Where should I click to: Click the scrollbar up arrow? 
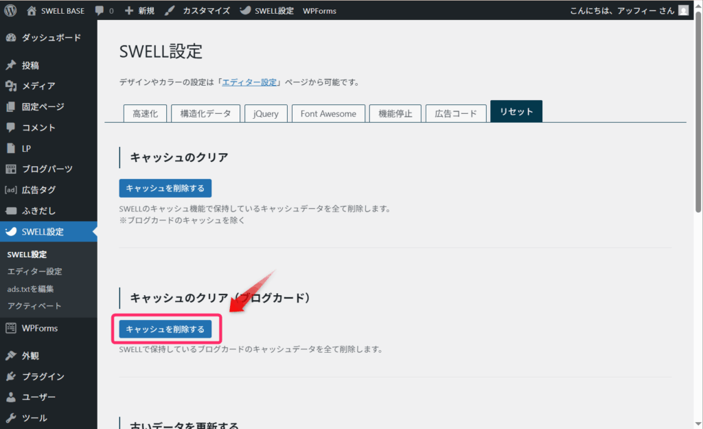pyautogui.click(x=698, y=5)
